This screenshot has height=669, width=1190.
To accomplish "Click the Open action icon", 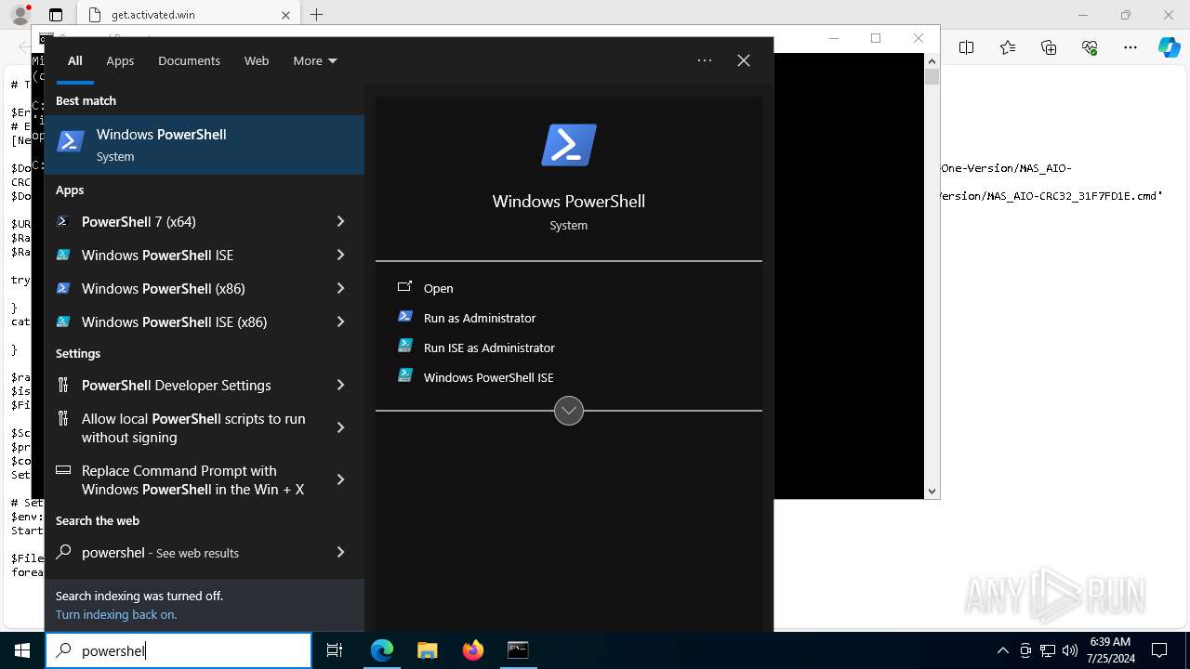I will (x=404, y=288).
